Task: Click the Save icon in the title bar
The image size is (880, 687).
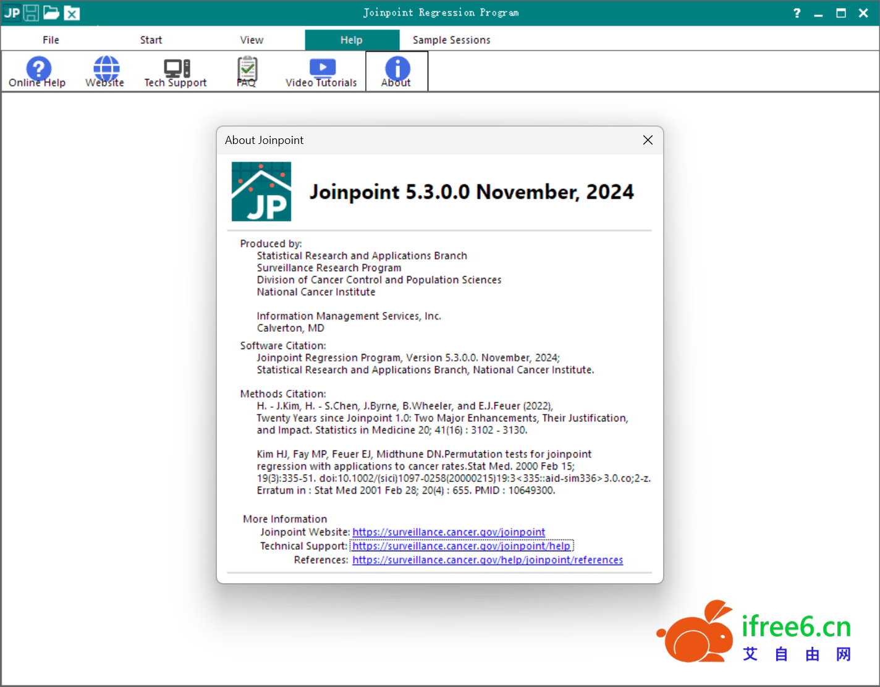Action: (30, 12)
